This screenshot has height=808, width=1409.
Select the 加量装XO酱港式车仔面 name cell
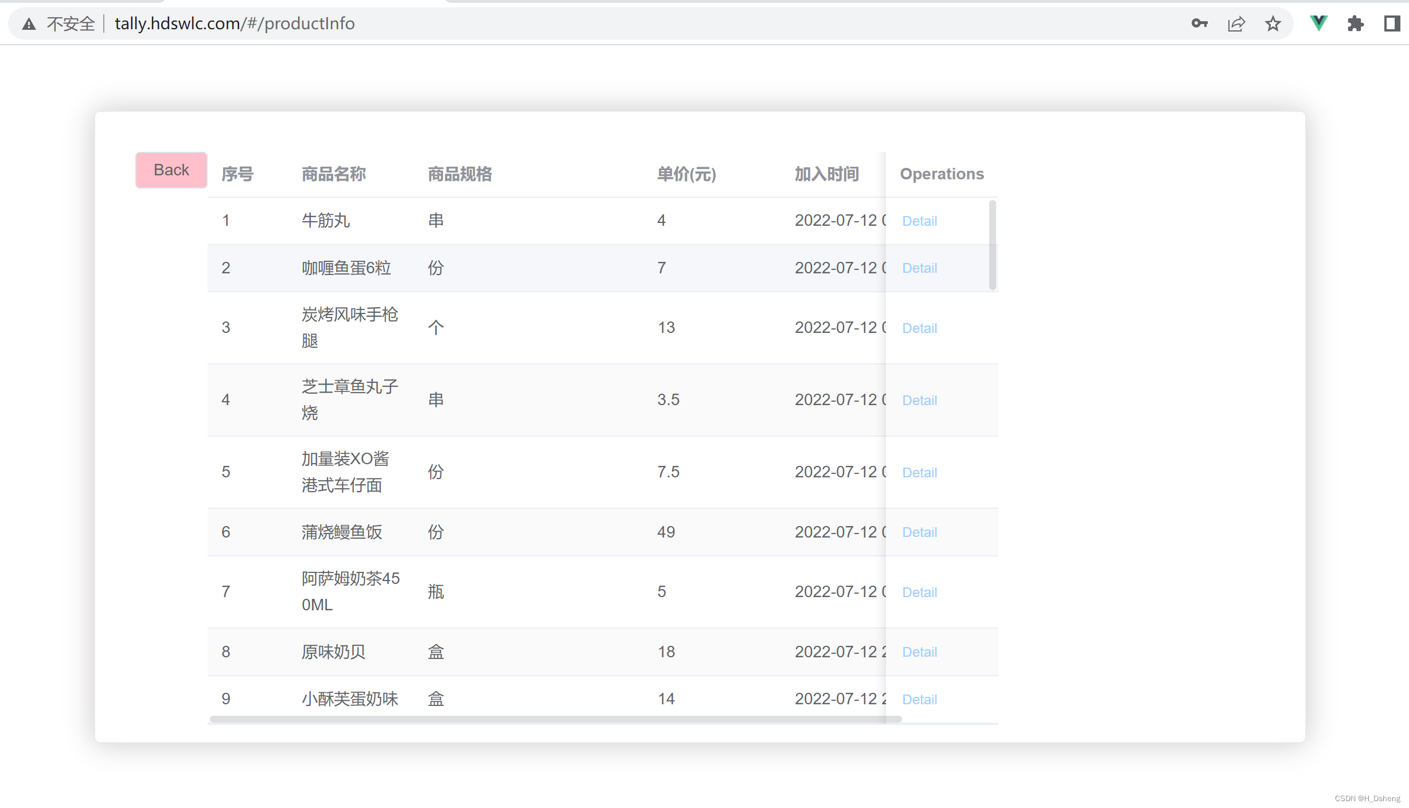click(x=345, y=472)
